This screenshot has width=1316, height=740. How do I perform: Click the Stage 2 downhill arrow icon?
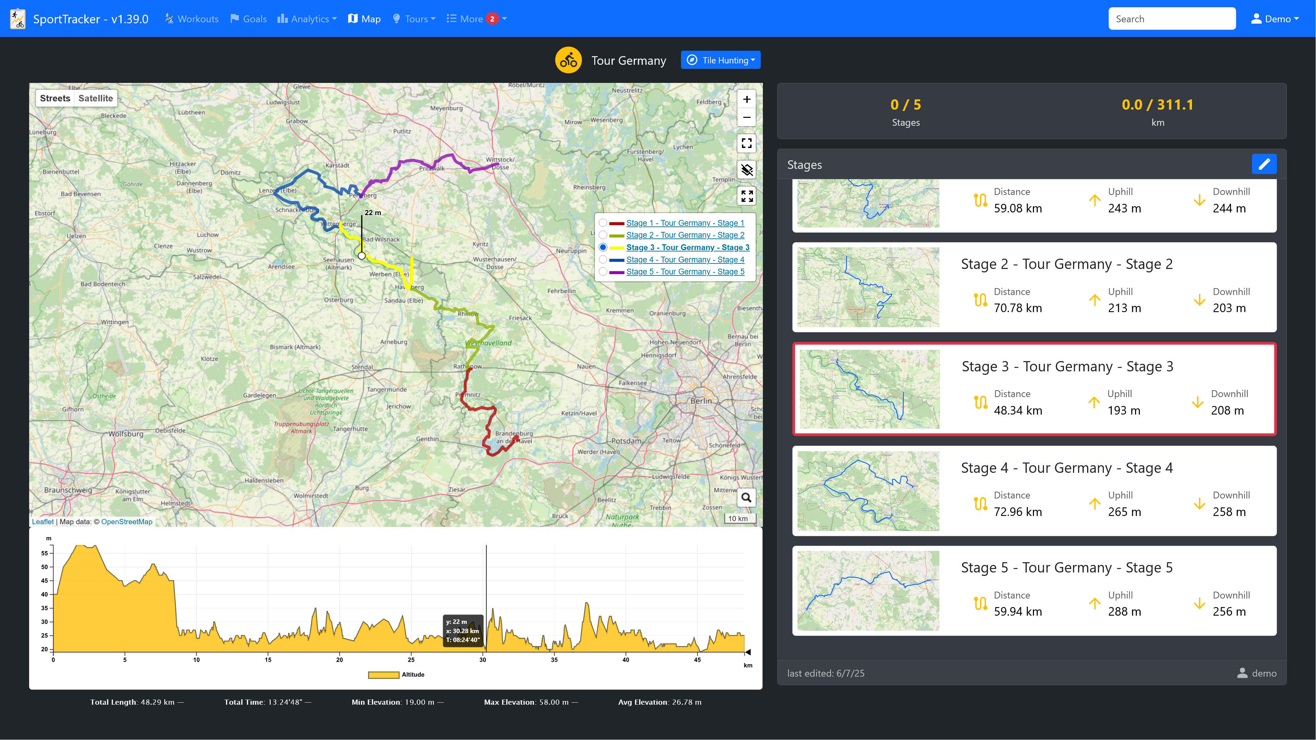[1199, 300]
